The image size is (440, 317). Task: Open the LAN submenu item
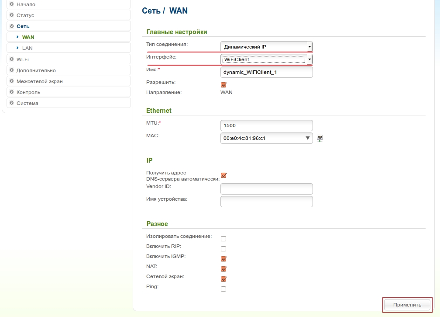[27, 48]
